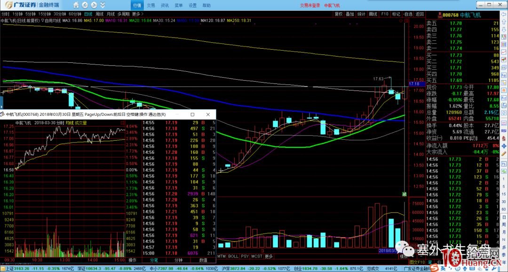Maximize the 中航飞机 intraday popup window
This screenshot has height=272, width=508.
tap(192, 114)
